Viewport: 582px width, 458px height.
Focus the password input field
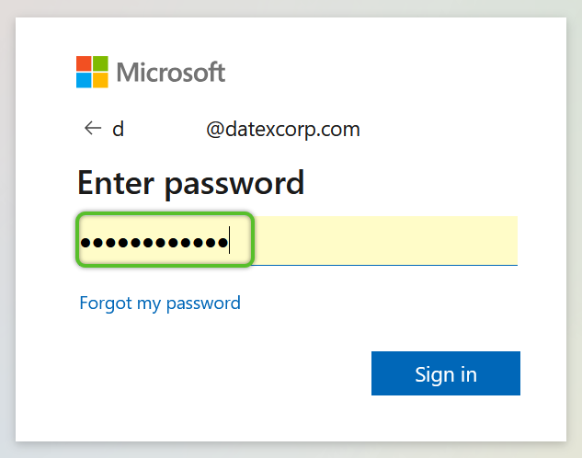coord(297,241)
